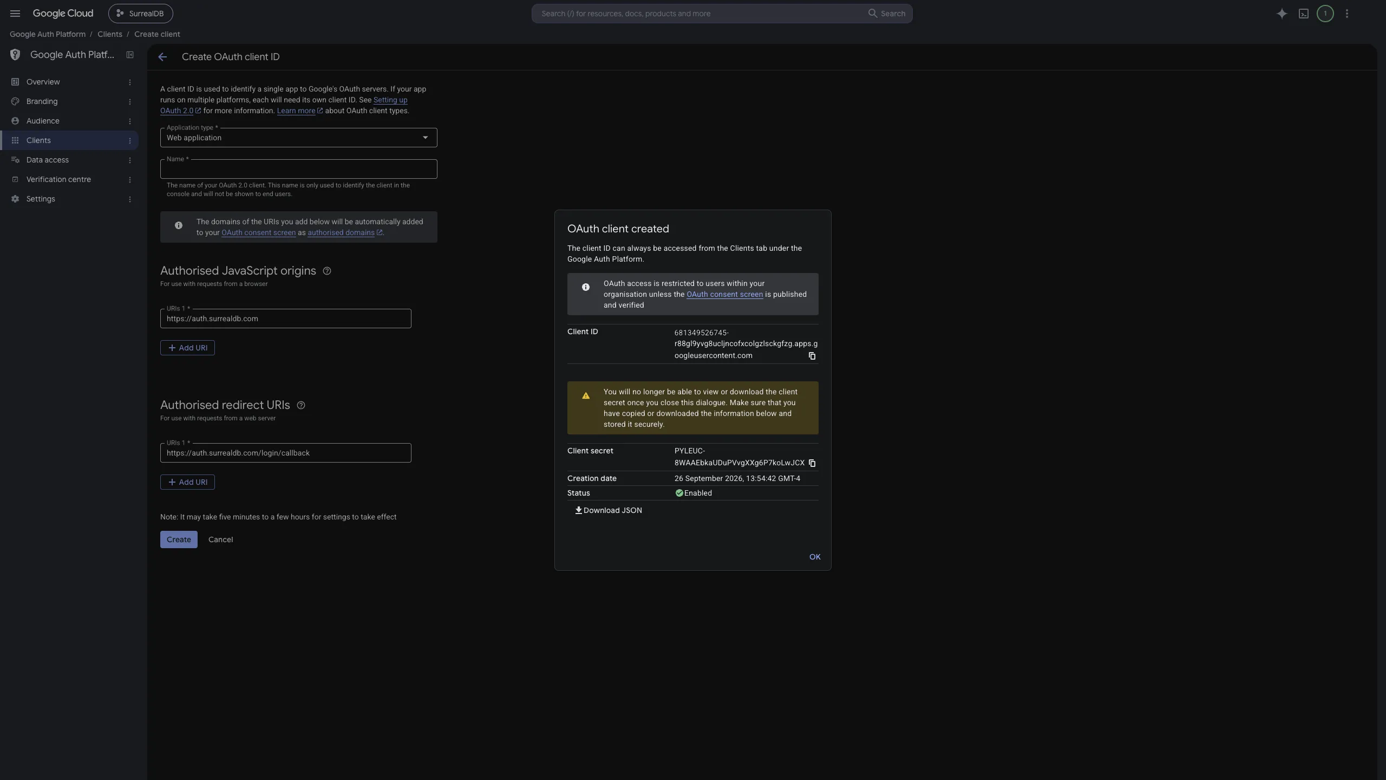The width and height of the screenshot is (1386, 780).
Task: Open notifications badge in top bar
Action: (1325, 14)
